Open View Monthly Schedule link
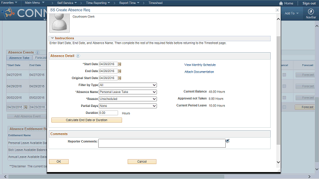 pos(200,65)
